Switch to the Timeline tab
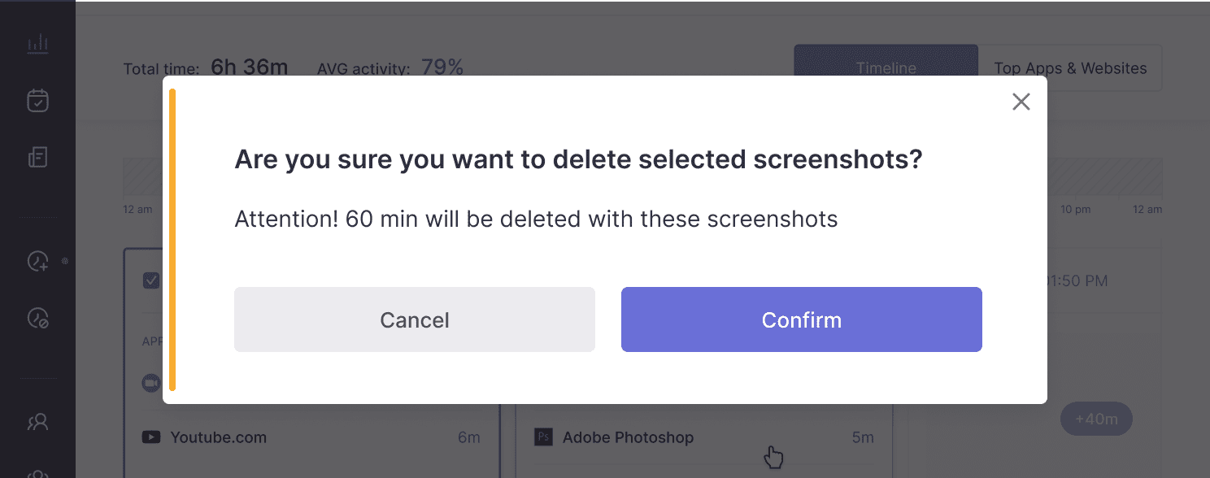The width and height of the screenshot is (1210, 478). pyautogui.click(x=886, y=68)
